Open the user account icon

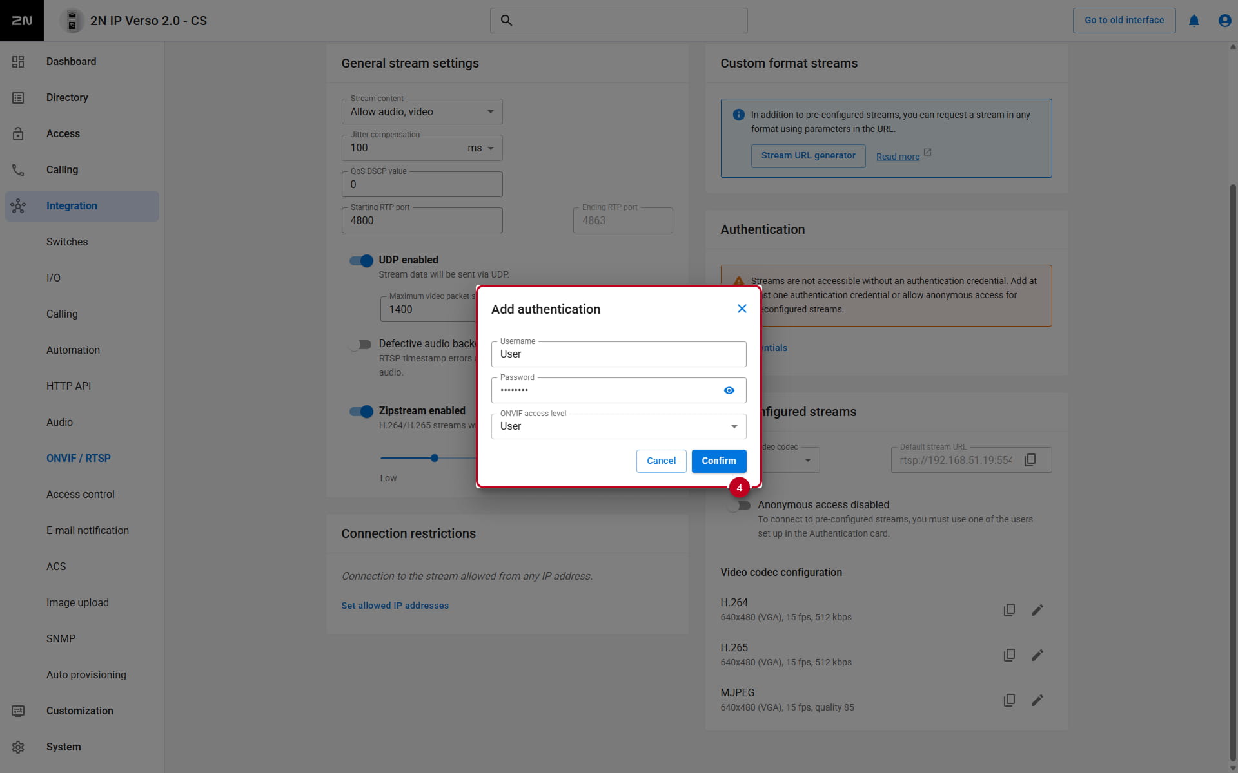(1224, 21)
